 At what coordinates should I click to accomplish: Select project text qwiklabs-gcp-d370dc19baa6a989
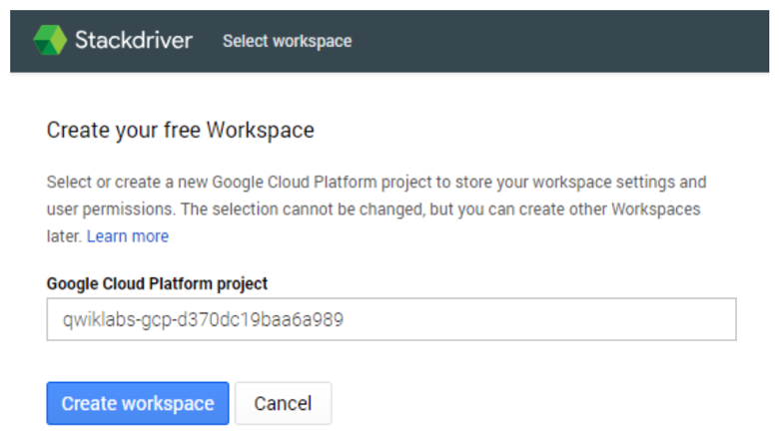coord(203,320)
